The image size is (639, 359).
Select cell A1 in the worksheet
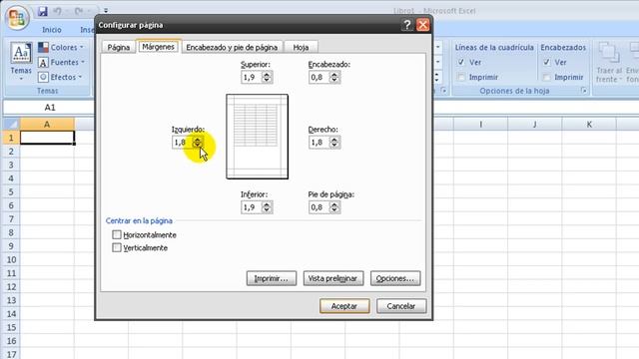click(x=47, y=138)
